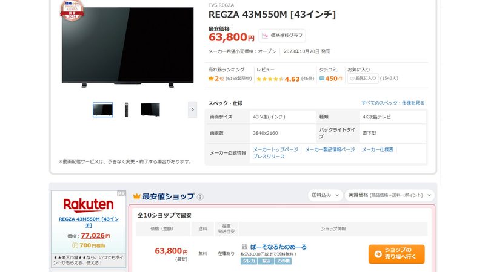Select the remote control thumbnail
Viewport: 485px width, 272px height.
click(126, 110)
